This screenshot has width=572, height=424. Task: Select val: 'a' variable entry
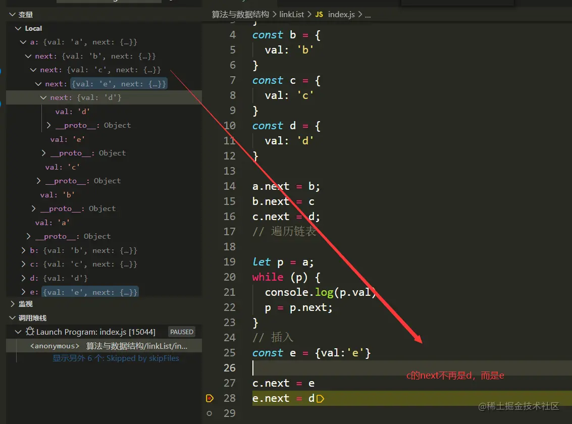tap(52, 223)
